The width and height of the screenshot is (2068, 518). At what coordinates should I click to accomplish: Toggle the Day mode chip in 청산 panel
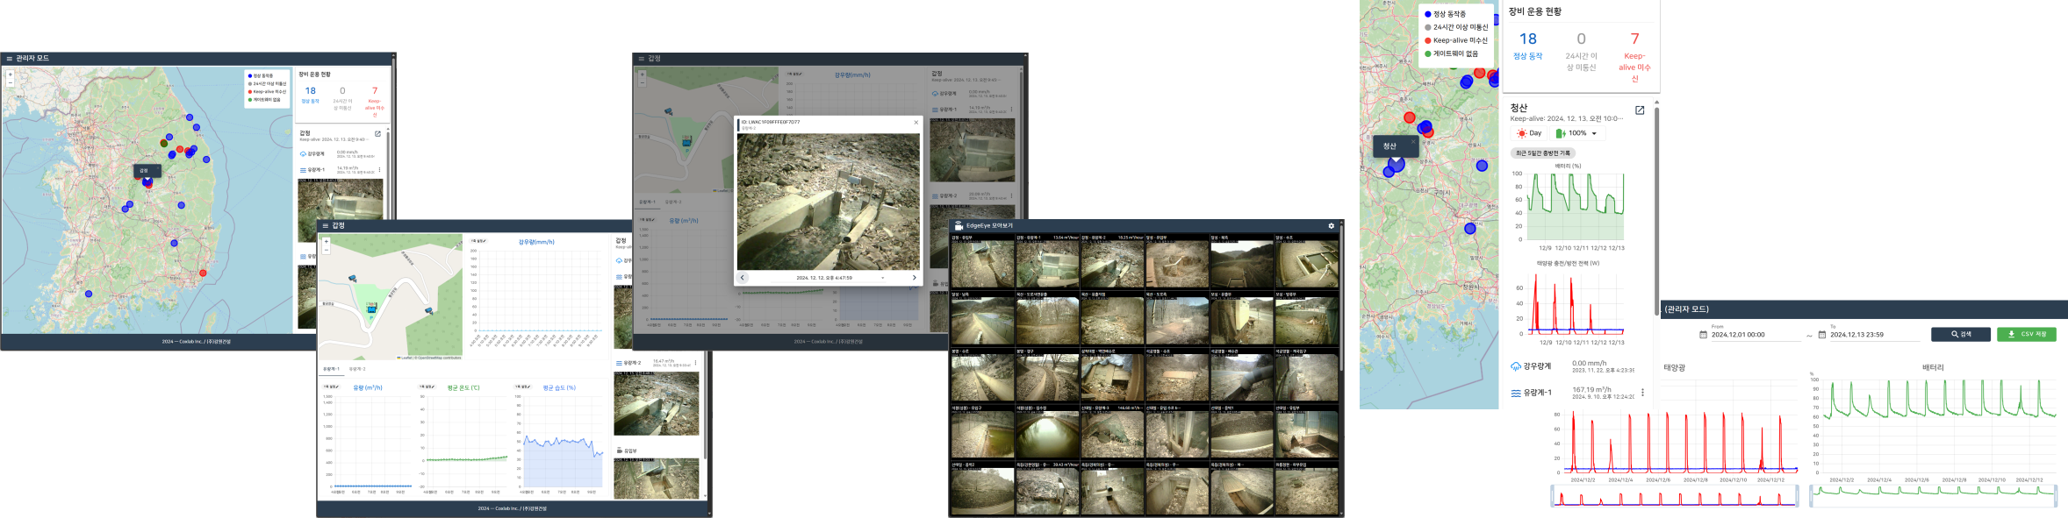1529,133
